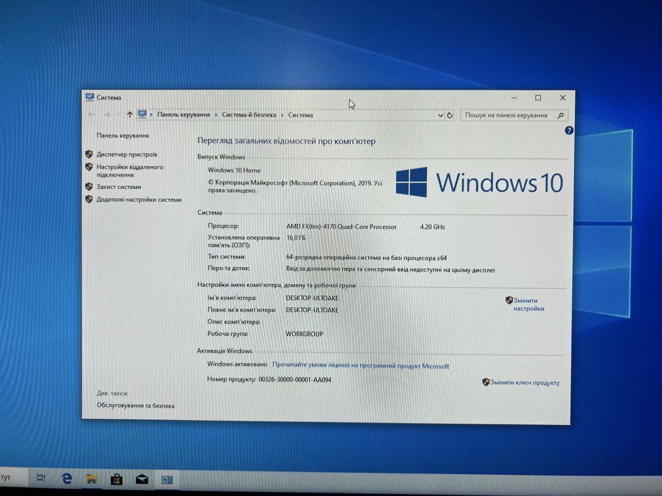The height and width of the screenshot is (496, 662).
Task: Select the Система breadcrumb item
Action: [301, 114]
